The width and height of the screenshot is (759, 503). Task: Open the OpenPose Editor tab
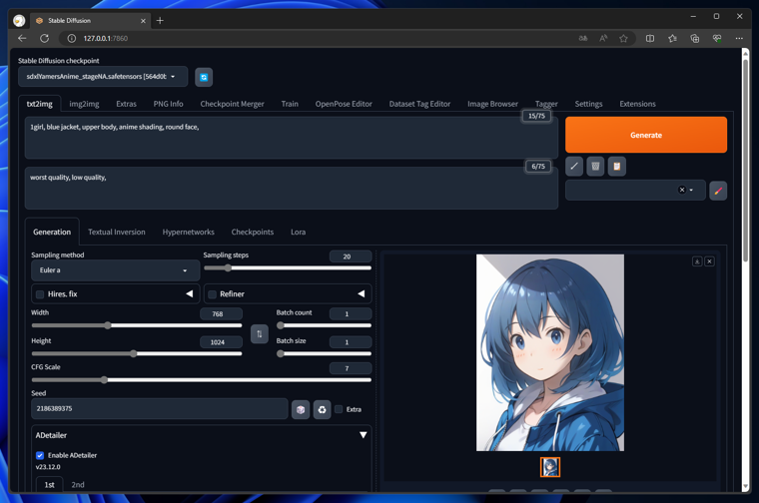click(x=344, y=104)
